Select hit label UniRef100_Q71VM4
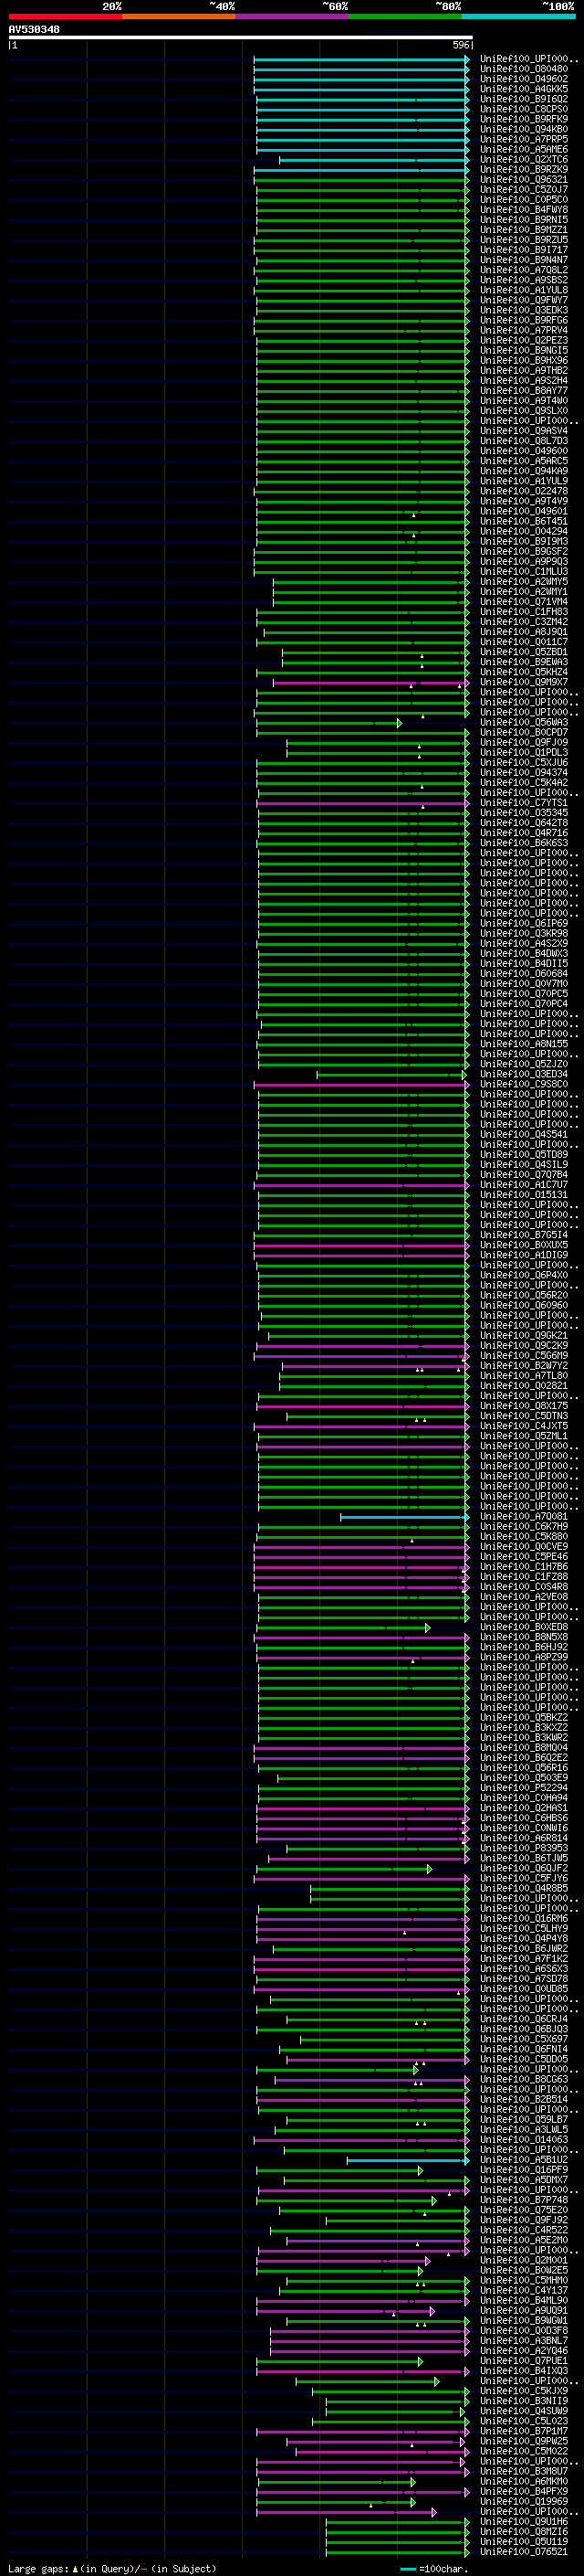 (524, 602)
